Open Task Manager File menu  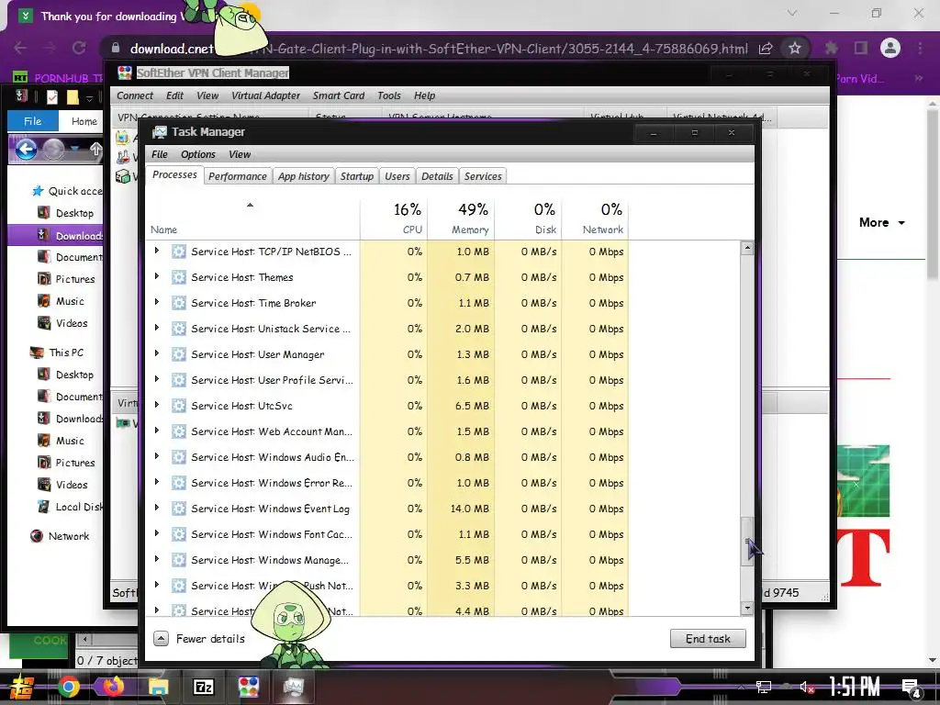pos(160,154)
